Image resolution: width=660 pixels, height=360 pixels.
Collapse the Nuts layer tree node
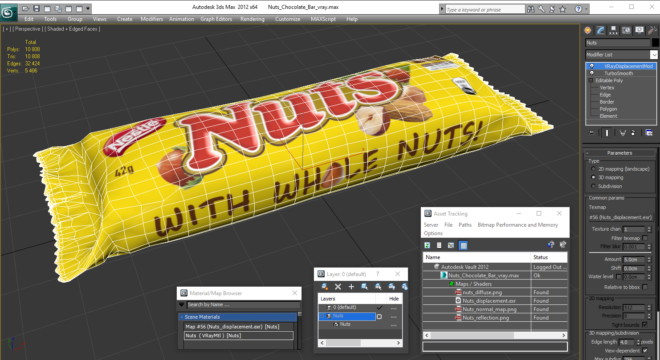322,316
